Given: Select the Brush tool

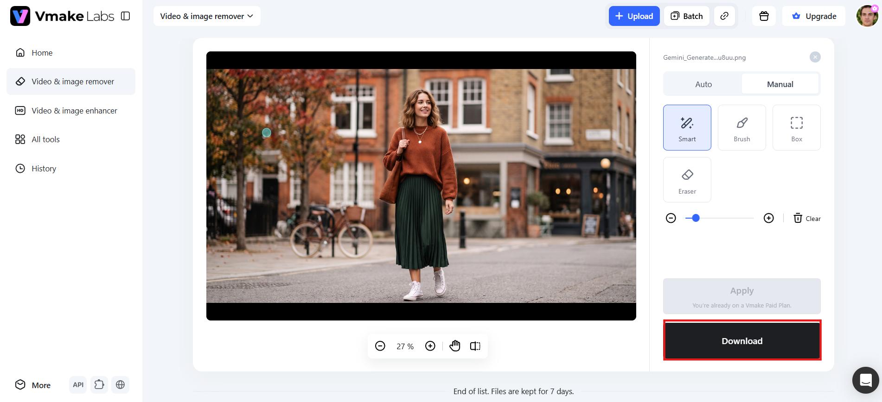Looking at the screenshot, I should 741,127.
